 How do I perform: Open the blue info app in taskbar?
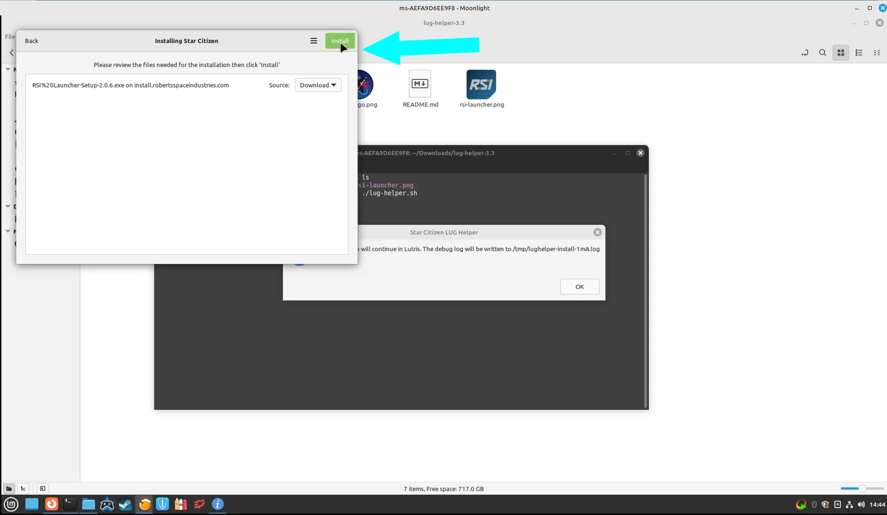218,504
